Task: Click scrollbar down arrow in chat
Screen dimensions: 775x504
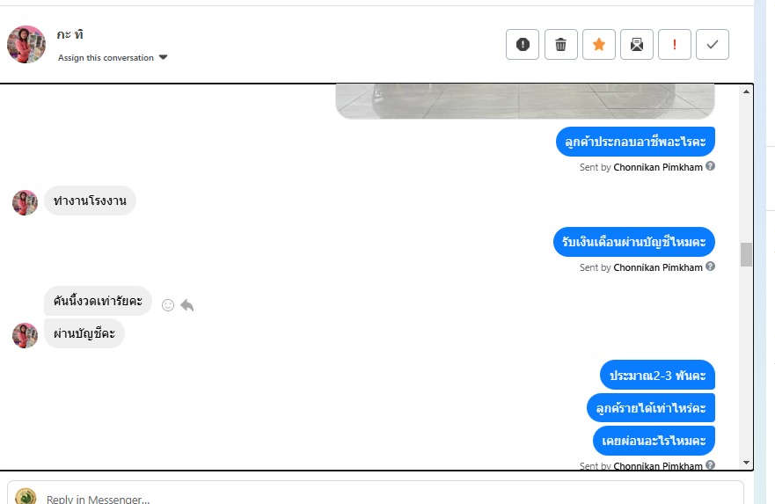Action: pyautogui.click(x=746, y=463)
